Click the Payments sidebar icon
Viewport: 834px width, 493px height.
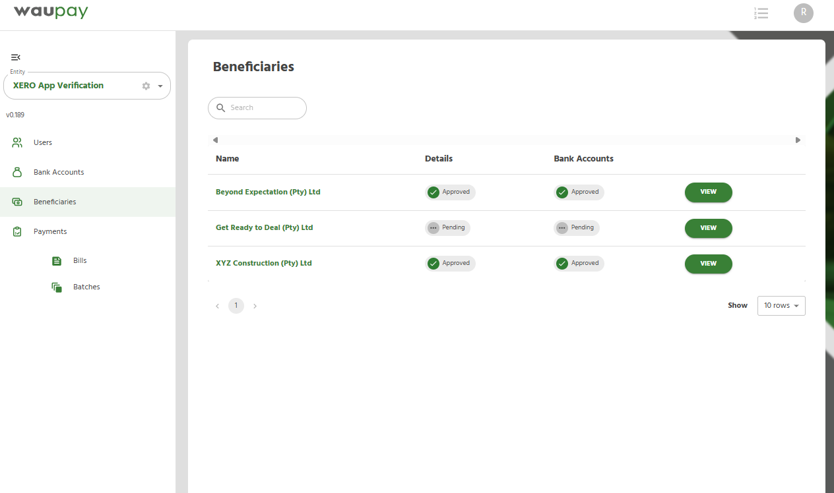click(x=18, y=231)
